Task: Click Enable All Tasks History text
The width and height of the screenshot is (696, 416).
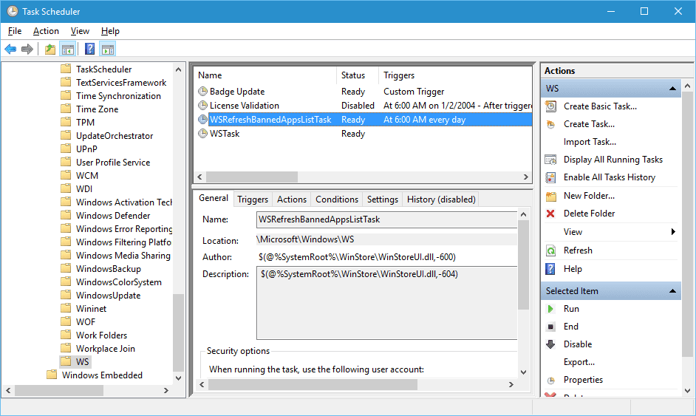Action: [x=609, y=177]
